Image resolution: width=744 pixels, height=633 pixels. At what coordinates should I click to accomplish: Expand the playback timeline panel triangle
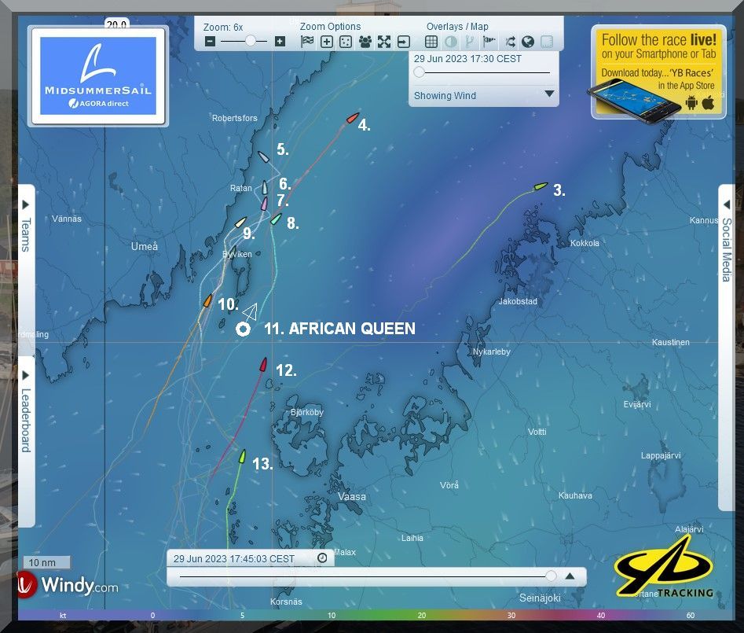[x=570, y=576]
